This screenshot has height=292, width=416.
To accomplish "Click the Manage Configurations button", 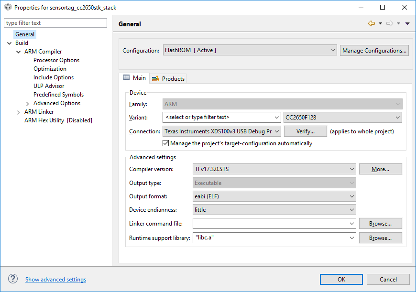I will pos(374,50).
